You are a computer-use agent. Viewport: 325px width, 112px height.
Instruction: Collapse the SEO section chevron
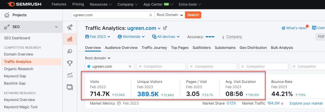(x=56, y=27)
